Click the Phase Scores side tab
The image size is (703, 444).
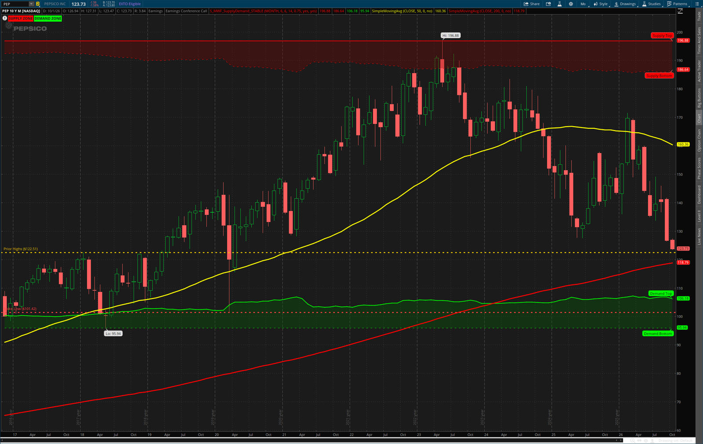coord(699,168)
